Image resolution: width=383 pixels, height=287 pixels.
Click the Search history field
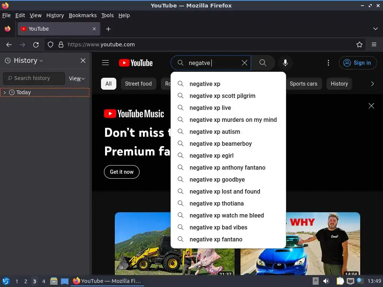pos(34,78)
